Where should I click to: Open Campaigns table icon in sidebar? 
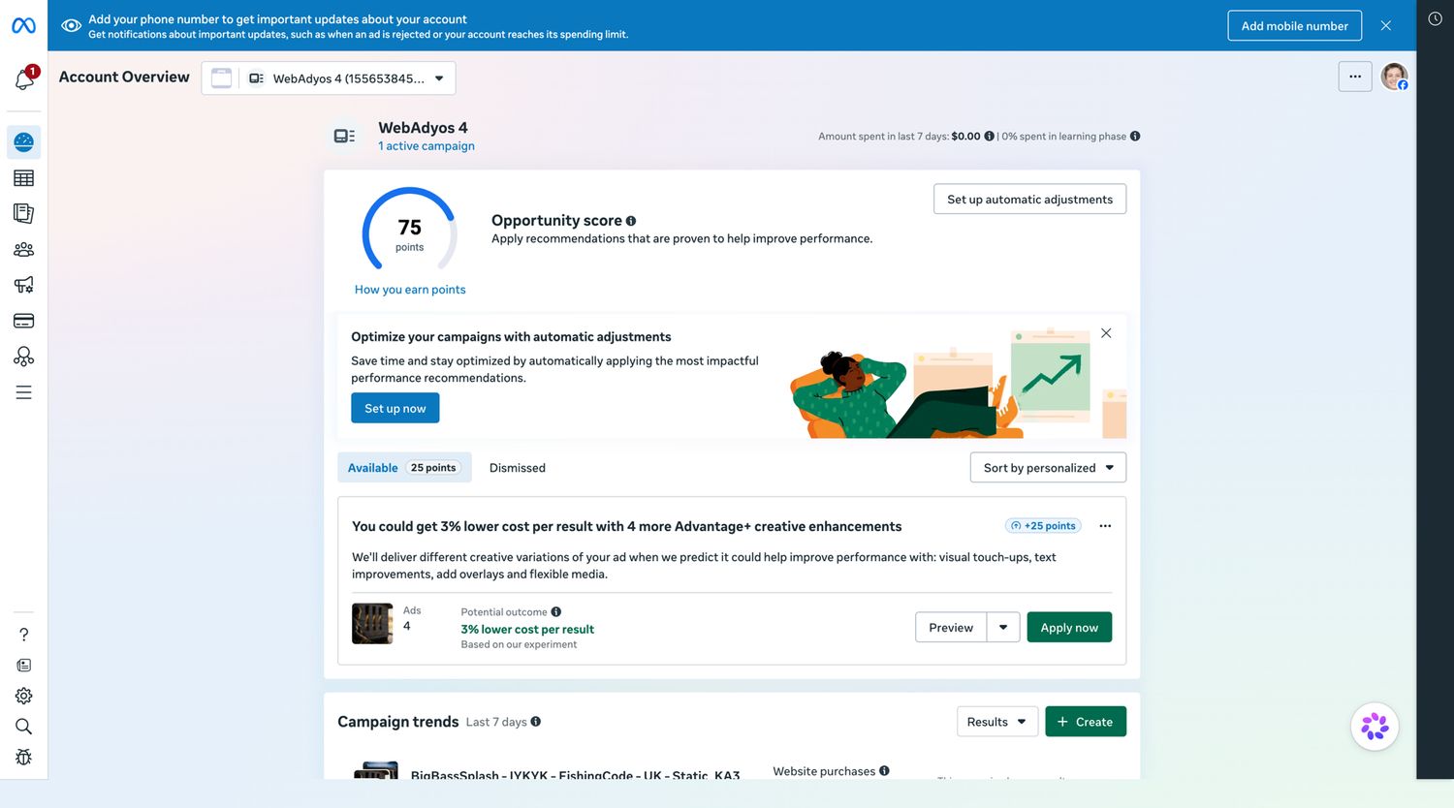coord(24,178)
